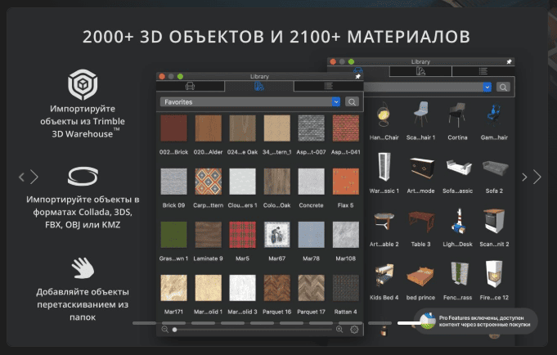This screenshot has width=557, height=355.
Task: Pick the Art...mode commode object
Action: pos(421,168)
